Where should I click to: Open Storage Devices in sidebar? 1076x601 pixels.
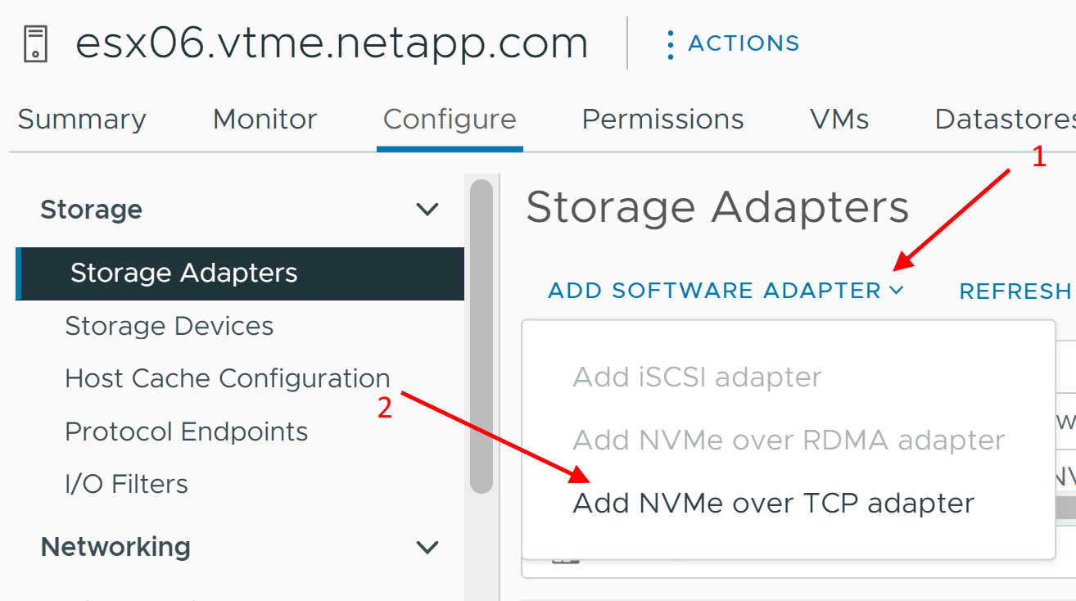point(169,327)
